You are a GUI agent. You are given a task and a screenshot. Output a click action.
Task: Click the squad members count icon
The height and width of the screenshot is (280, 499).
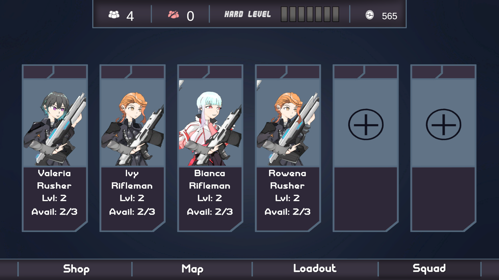click(x=114, y=15)
